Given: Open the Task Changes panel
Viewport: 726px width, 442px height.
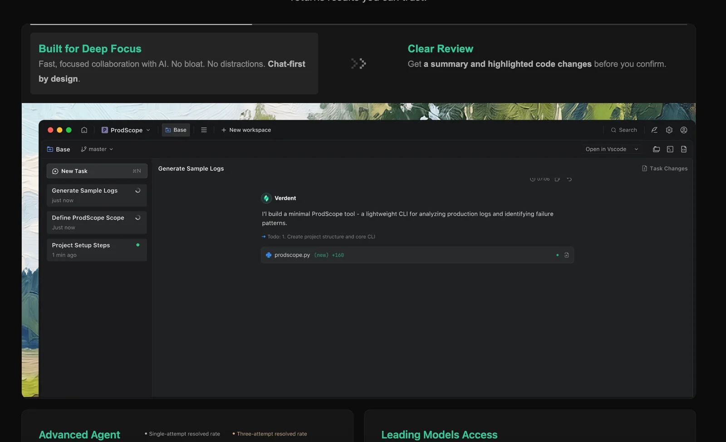Looking at the screenshot, I should (x=664, y=169).
